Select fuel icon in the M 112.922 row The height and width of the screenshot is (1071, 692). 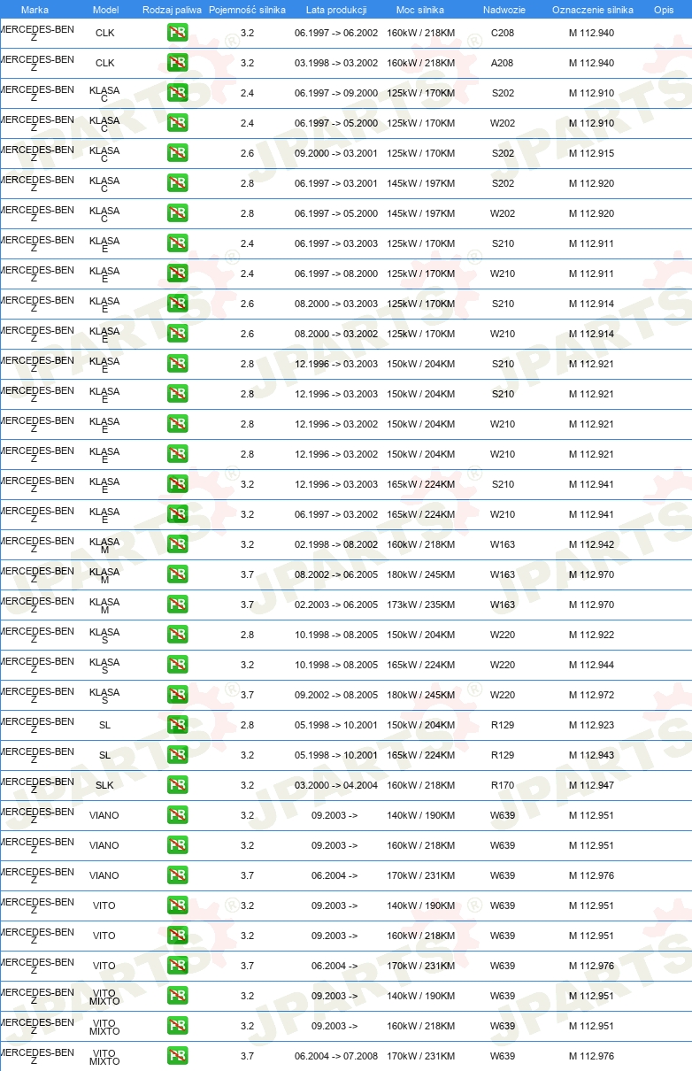click(177, 636)
